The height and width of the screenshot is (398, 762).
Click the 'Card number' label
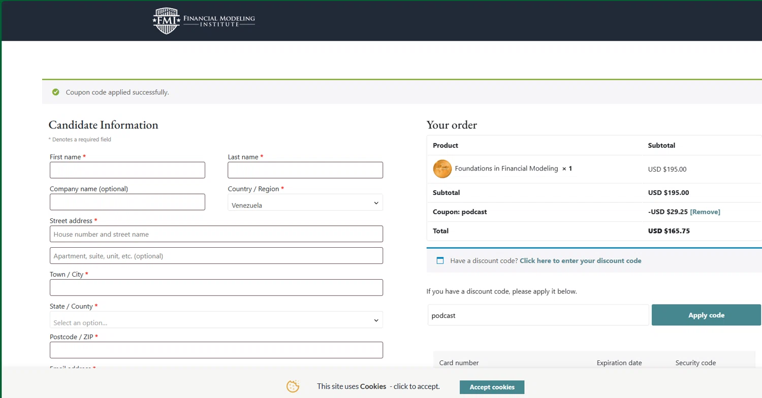click(x=459, y=362)
